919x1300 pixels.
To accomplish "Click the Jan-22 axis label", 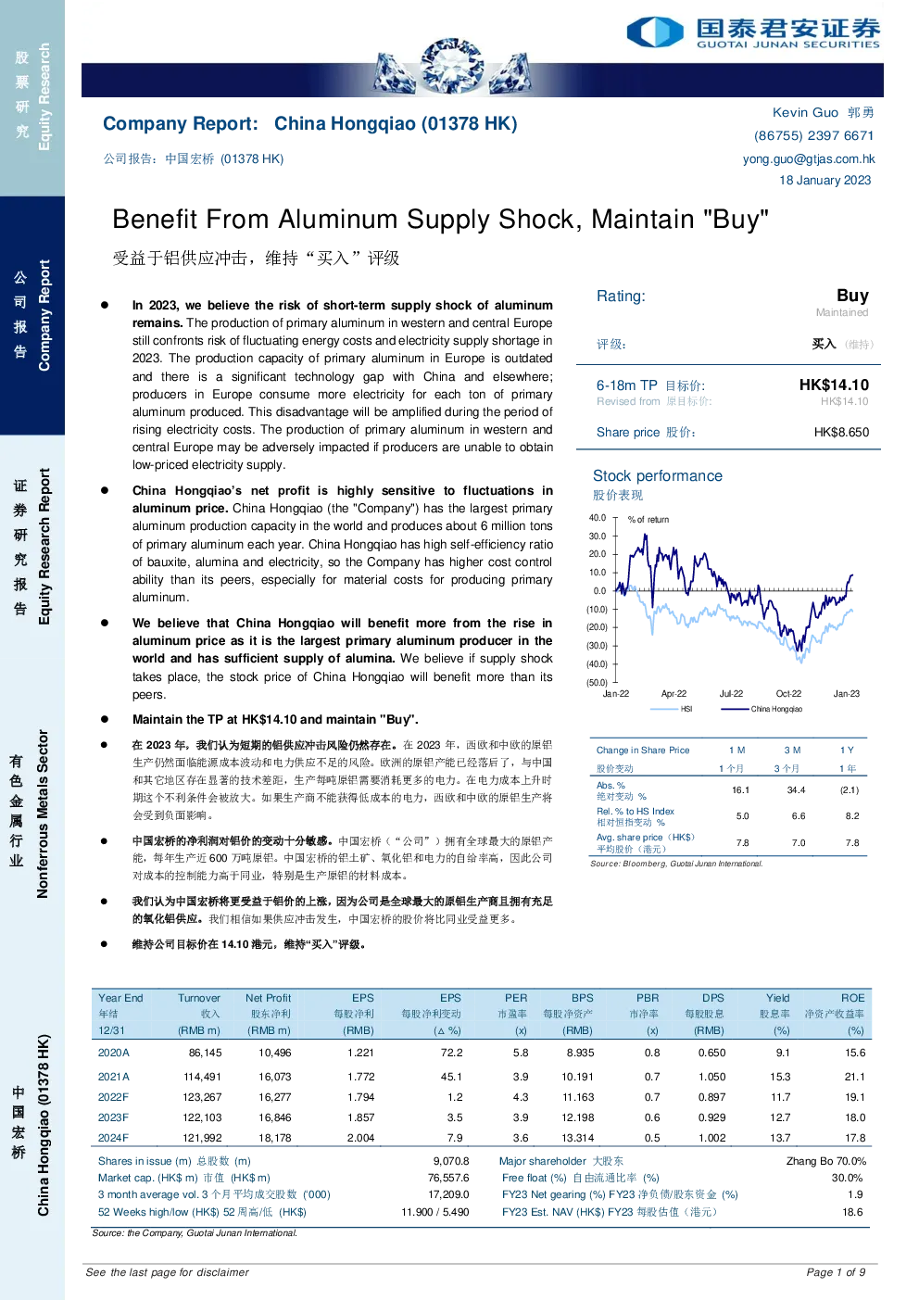I will click(x=616, y=693).
